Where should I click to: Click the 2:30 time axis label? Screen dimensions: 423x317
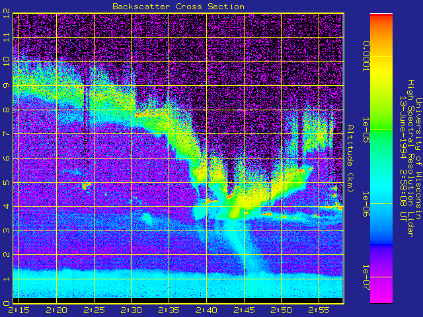tap(131, 310)
